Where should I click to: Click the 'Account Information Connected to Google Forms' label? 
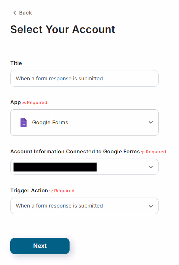[75, 152]
